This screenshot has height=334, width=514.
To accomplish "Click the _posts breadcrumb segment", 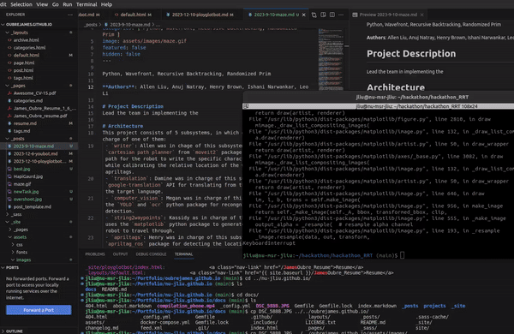I will click(x=91, y=25).
